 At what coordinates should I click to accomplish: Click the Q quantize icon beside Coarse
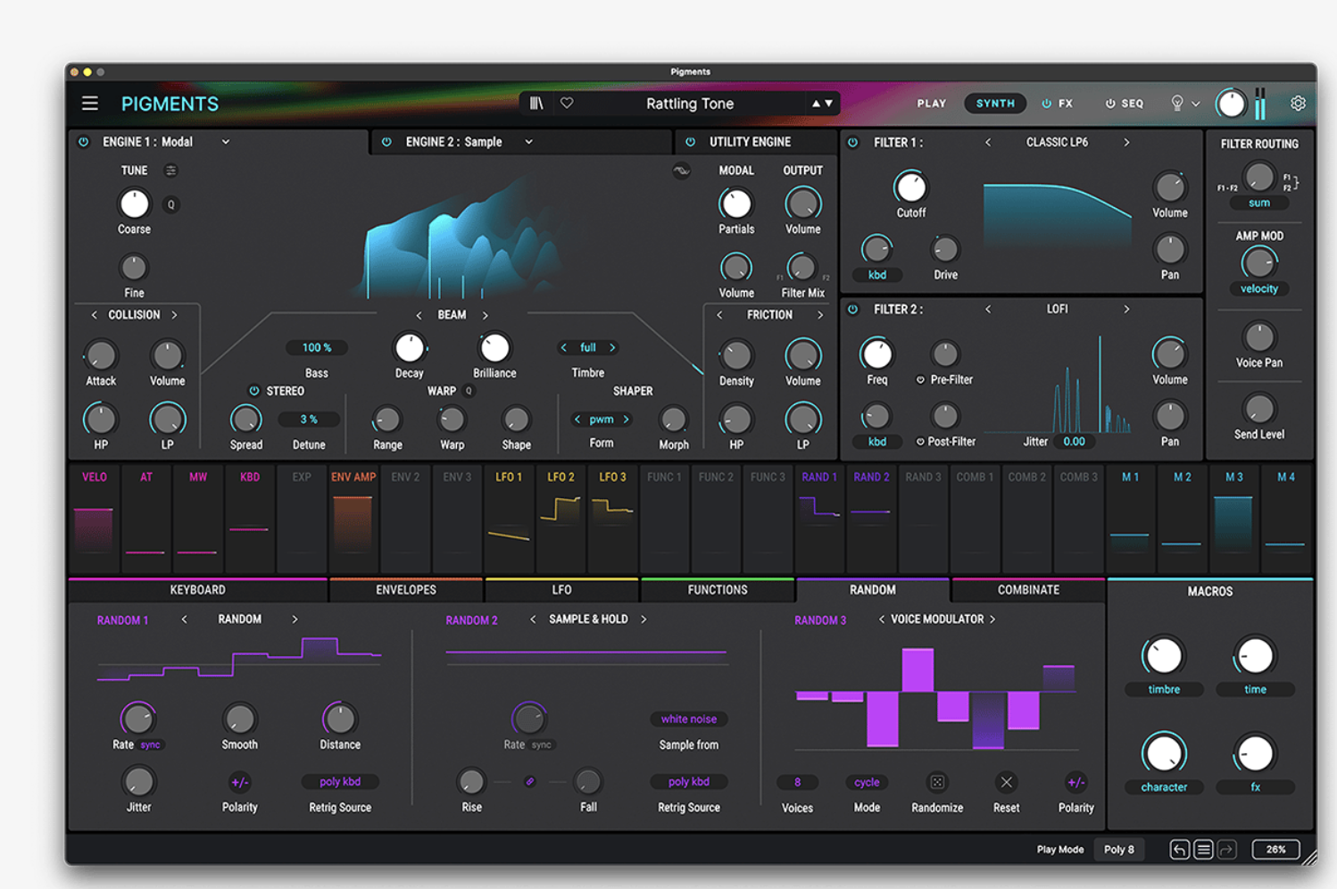(171, 204)
